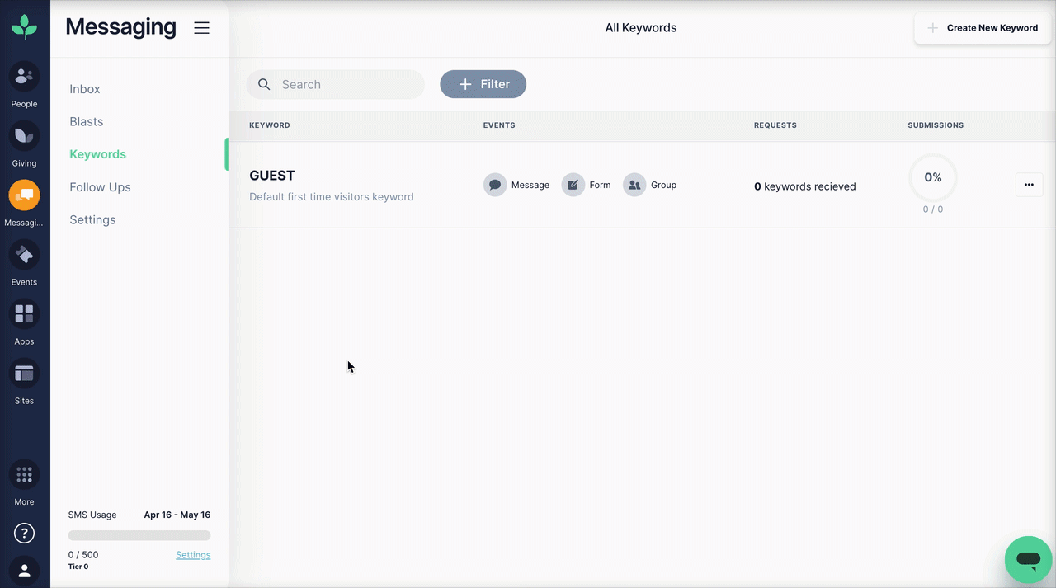This screenshot has width=1056, height=588.
Task: Go to Inbox
Action: pos(85,89)
